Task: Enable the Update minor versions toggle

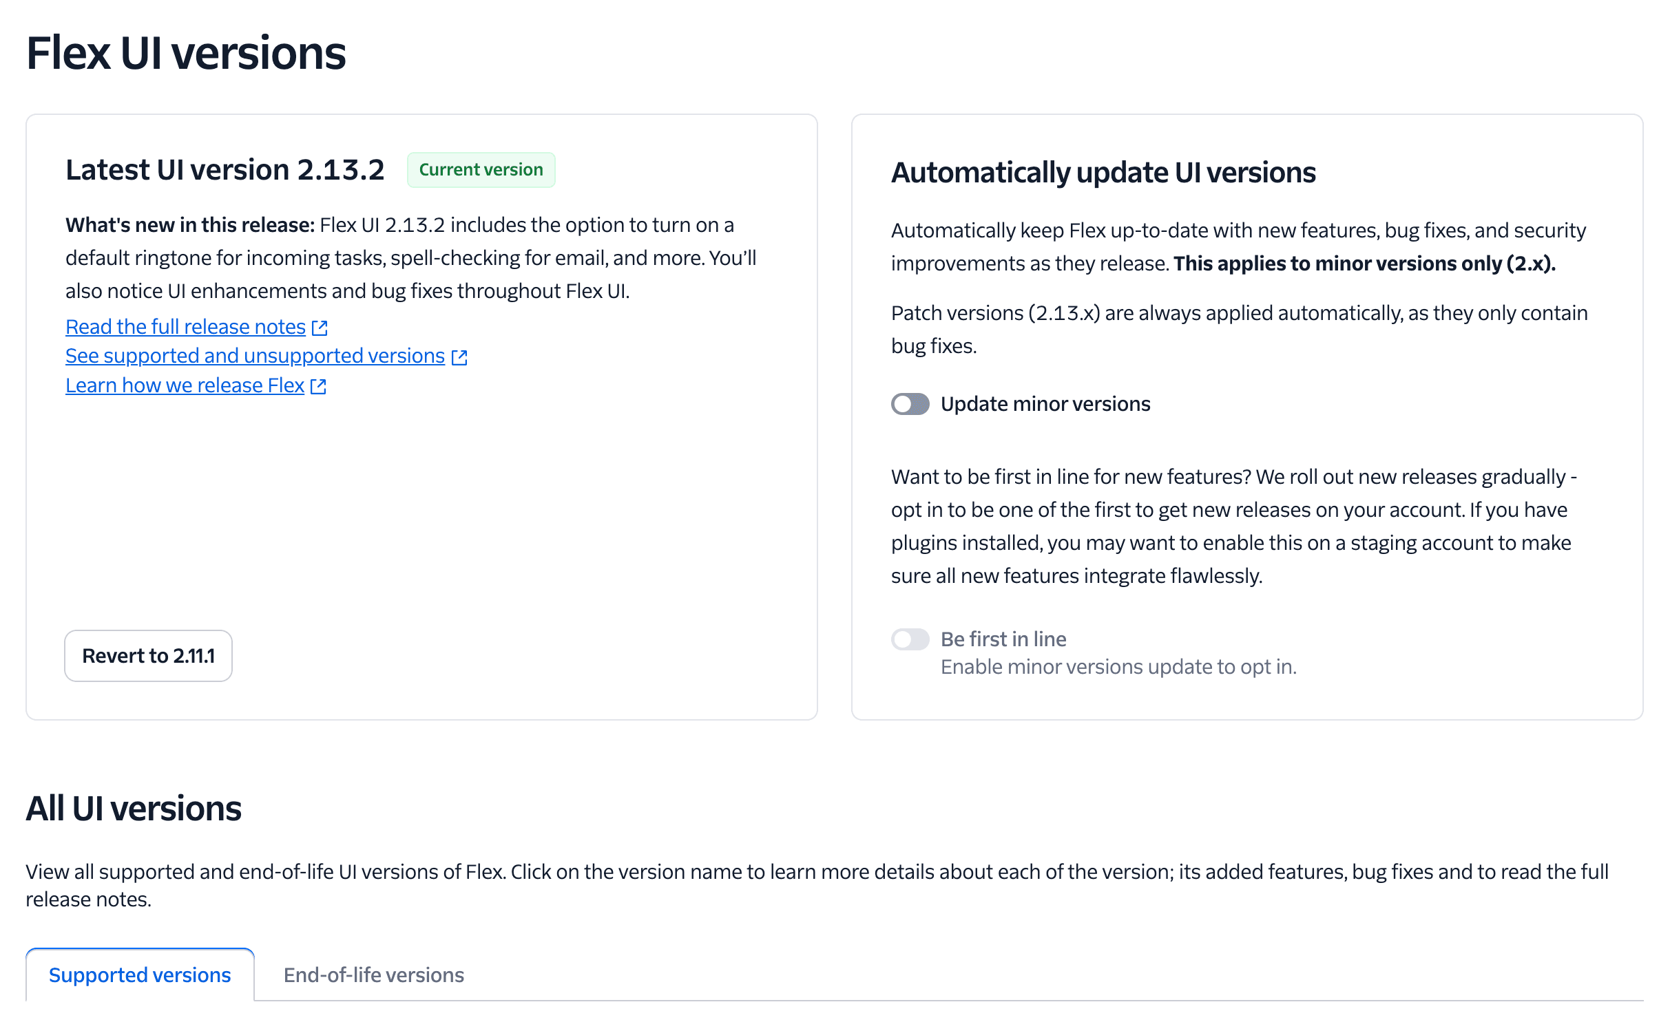Action: [909, 405]
